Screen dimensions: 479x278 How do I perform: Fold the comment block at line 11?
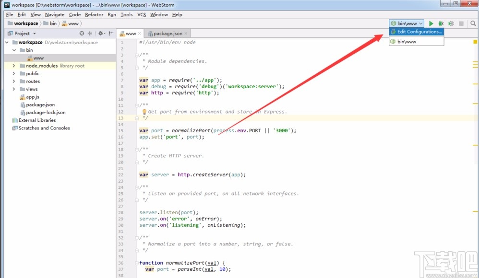[137, 105]
